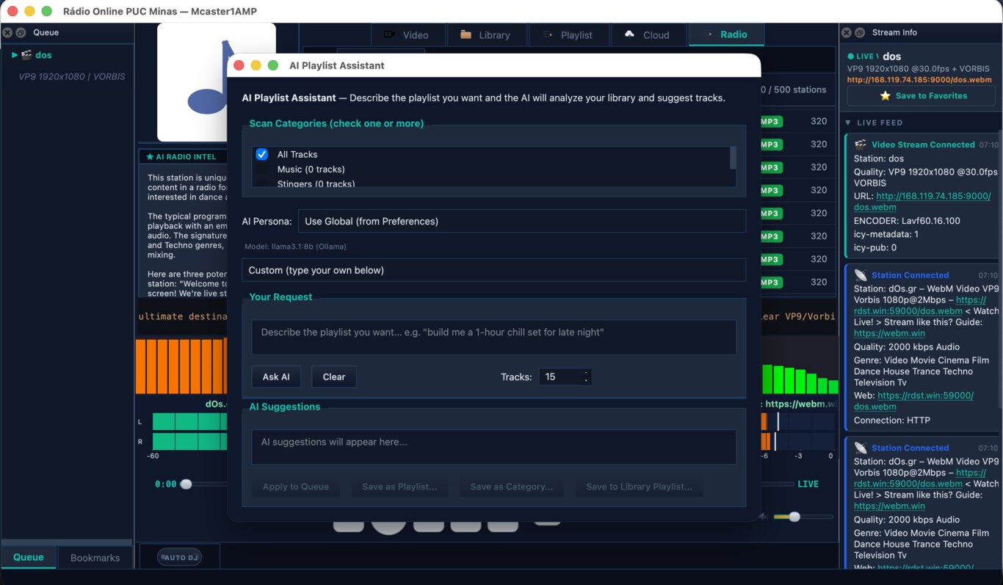Viewport: 1003px width, 585px height.
Task: Click the clapperboard icon beside dos in Queue
Action: point(26,55)
